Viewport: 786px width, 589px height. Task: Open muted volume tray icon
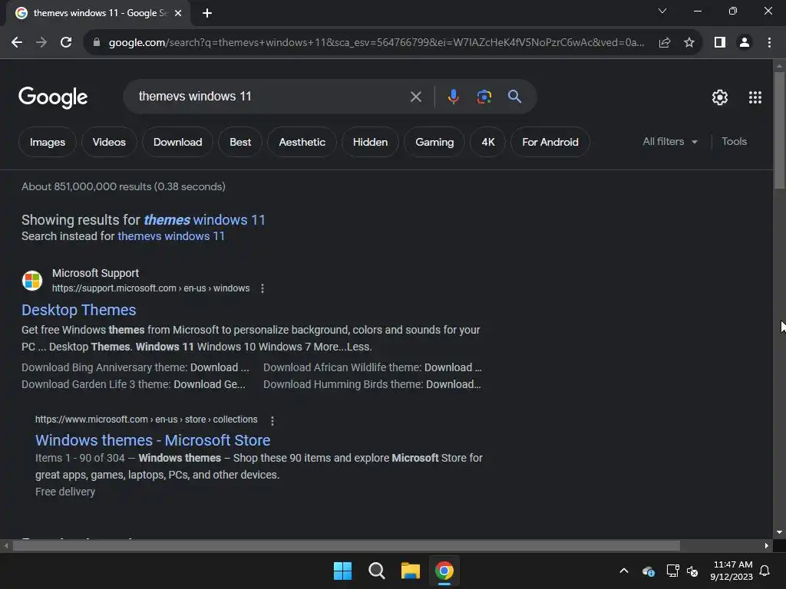pyautogui.click(x=693, y=571)
